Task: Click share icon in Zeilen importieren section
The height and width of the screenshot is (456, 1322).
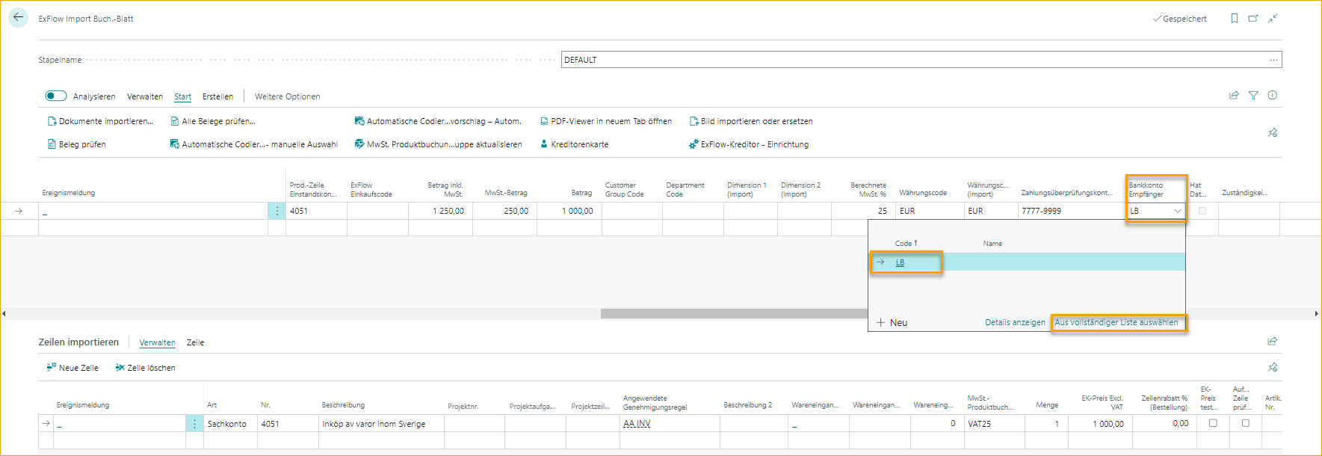Action: point(1273,342)
